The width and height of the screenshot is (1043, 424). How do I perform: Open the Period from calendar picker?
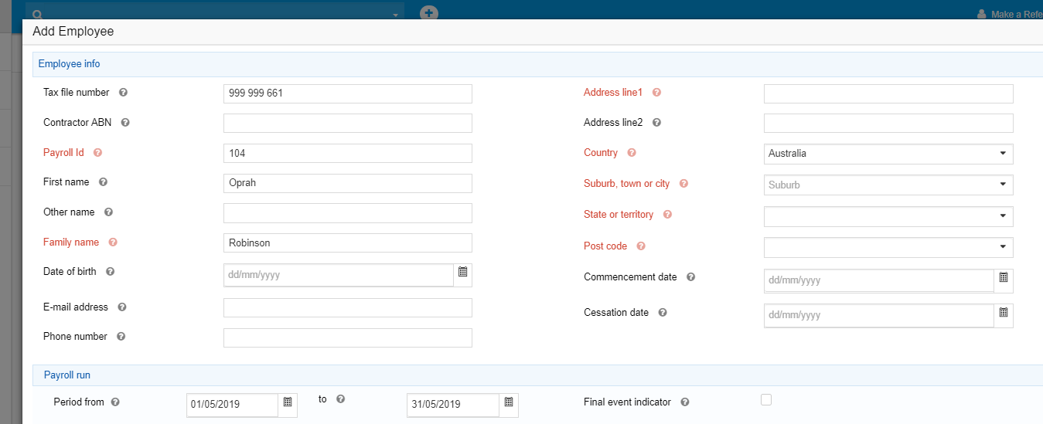pos(288,402)
